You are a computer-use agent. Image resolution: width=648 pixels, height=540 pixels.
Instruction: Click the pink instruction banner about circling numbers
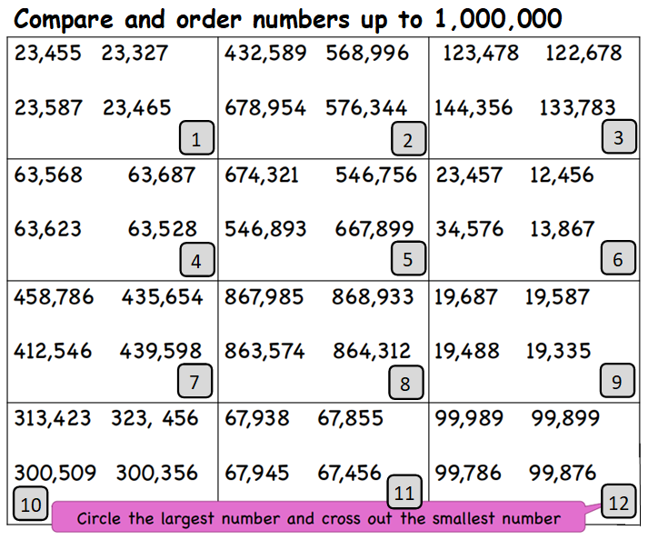[319, 517]
